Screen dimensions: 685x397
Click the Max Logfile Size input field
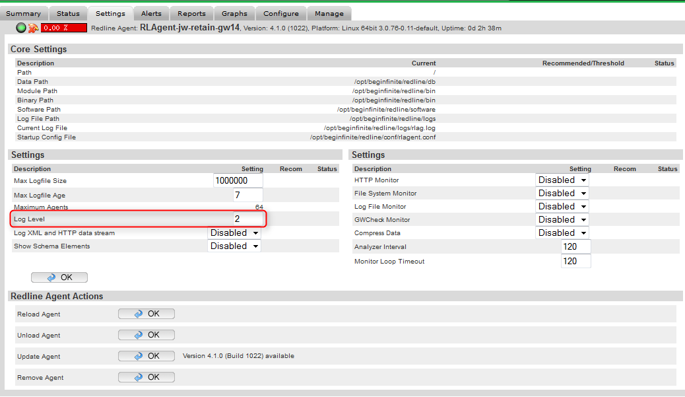[x=238, y=180]
